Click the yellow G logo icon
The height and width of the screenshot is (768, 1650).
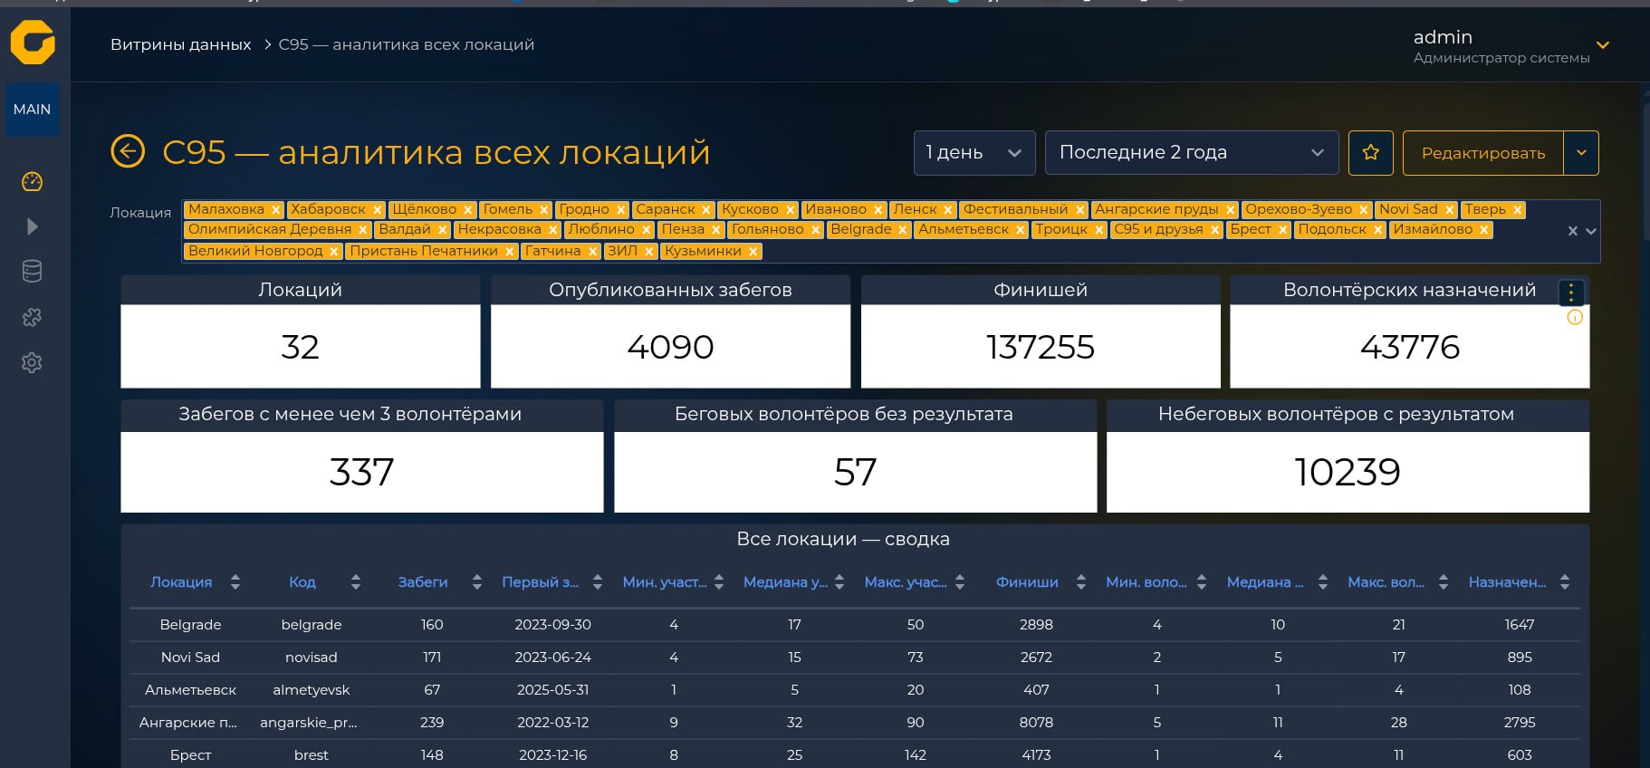coord(33,42)
